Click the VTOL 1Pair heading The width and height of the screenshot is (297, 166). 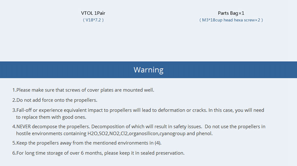pyautogui.click(x=93, y=13)
